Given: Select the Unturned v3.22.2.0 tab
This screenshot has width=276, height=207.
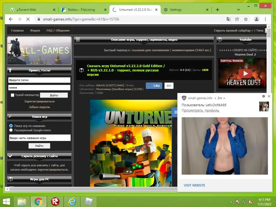Looking at the screenshot, I should [x=135, y=10].
